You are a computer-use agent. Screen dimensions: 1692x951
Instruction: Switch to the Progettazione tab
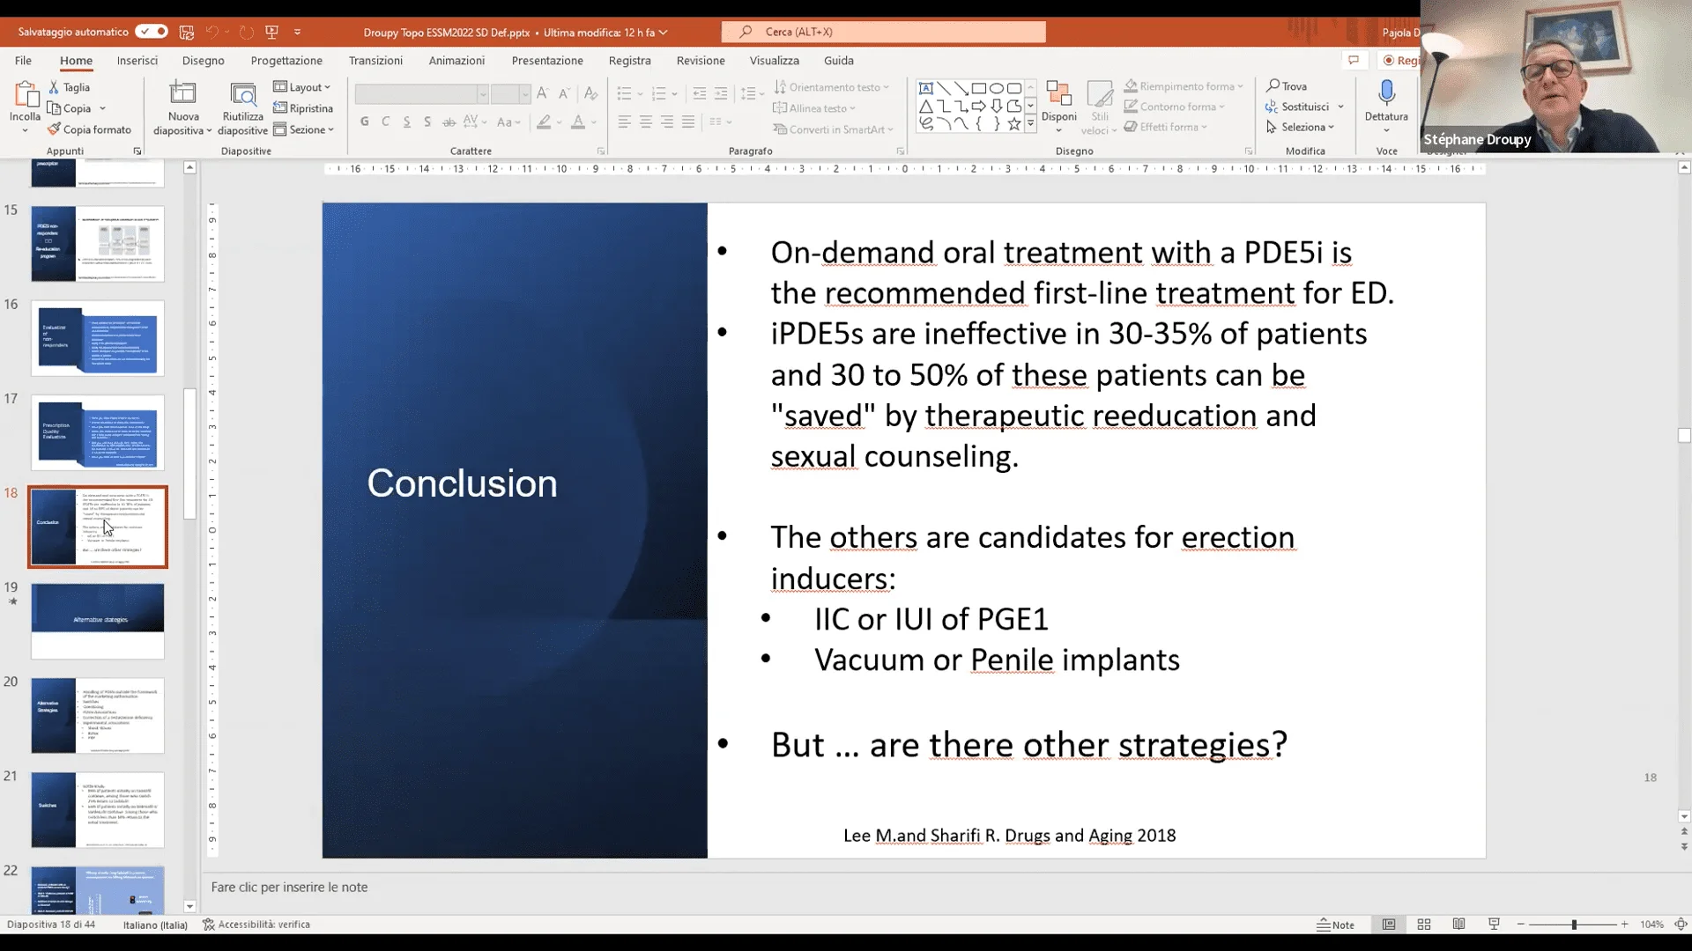(x=286, y=60)
